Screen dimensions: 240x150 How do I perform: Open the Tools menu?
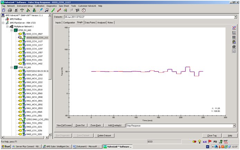coord(73,6)
